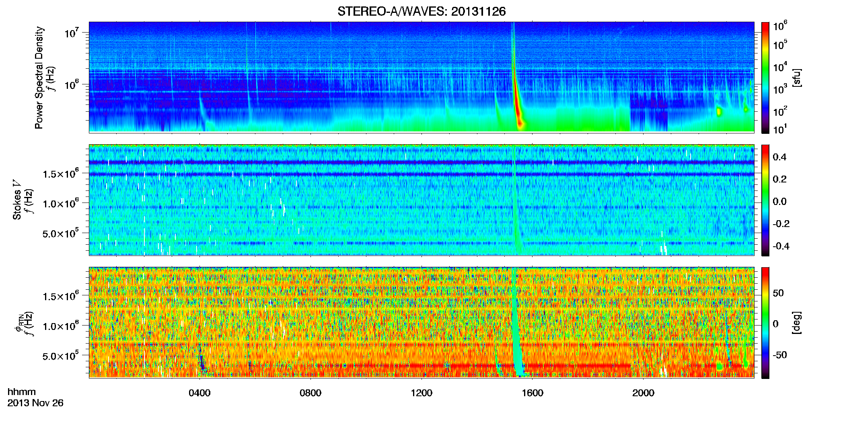Click the 2013 Nov 26 date label

tap(35, 403)
